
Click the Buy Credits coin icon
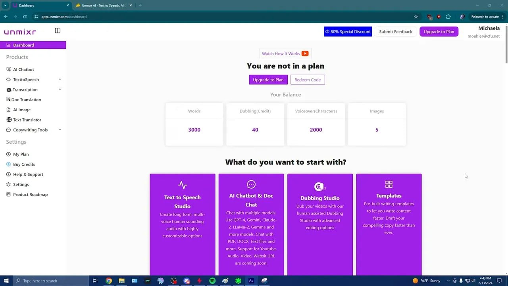9,164
